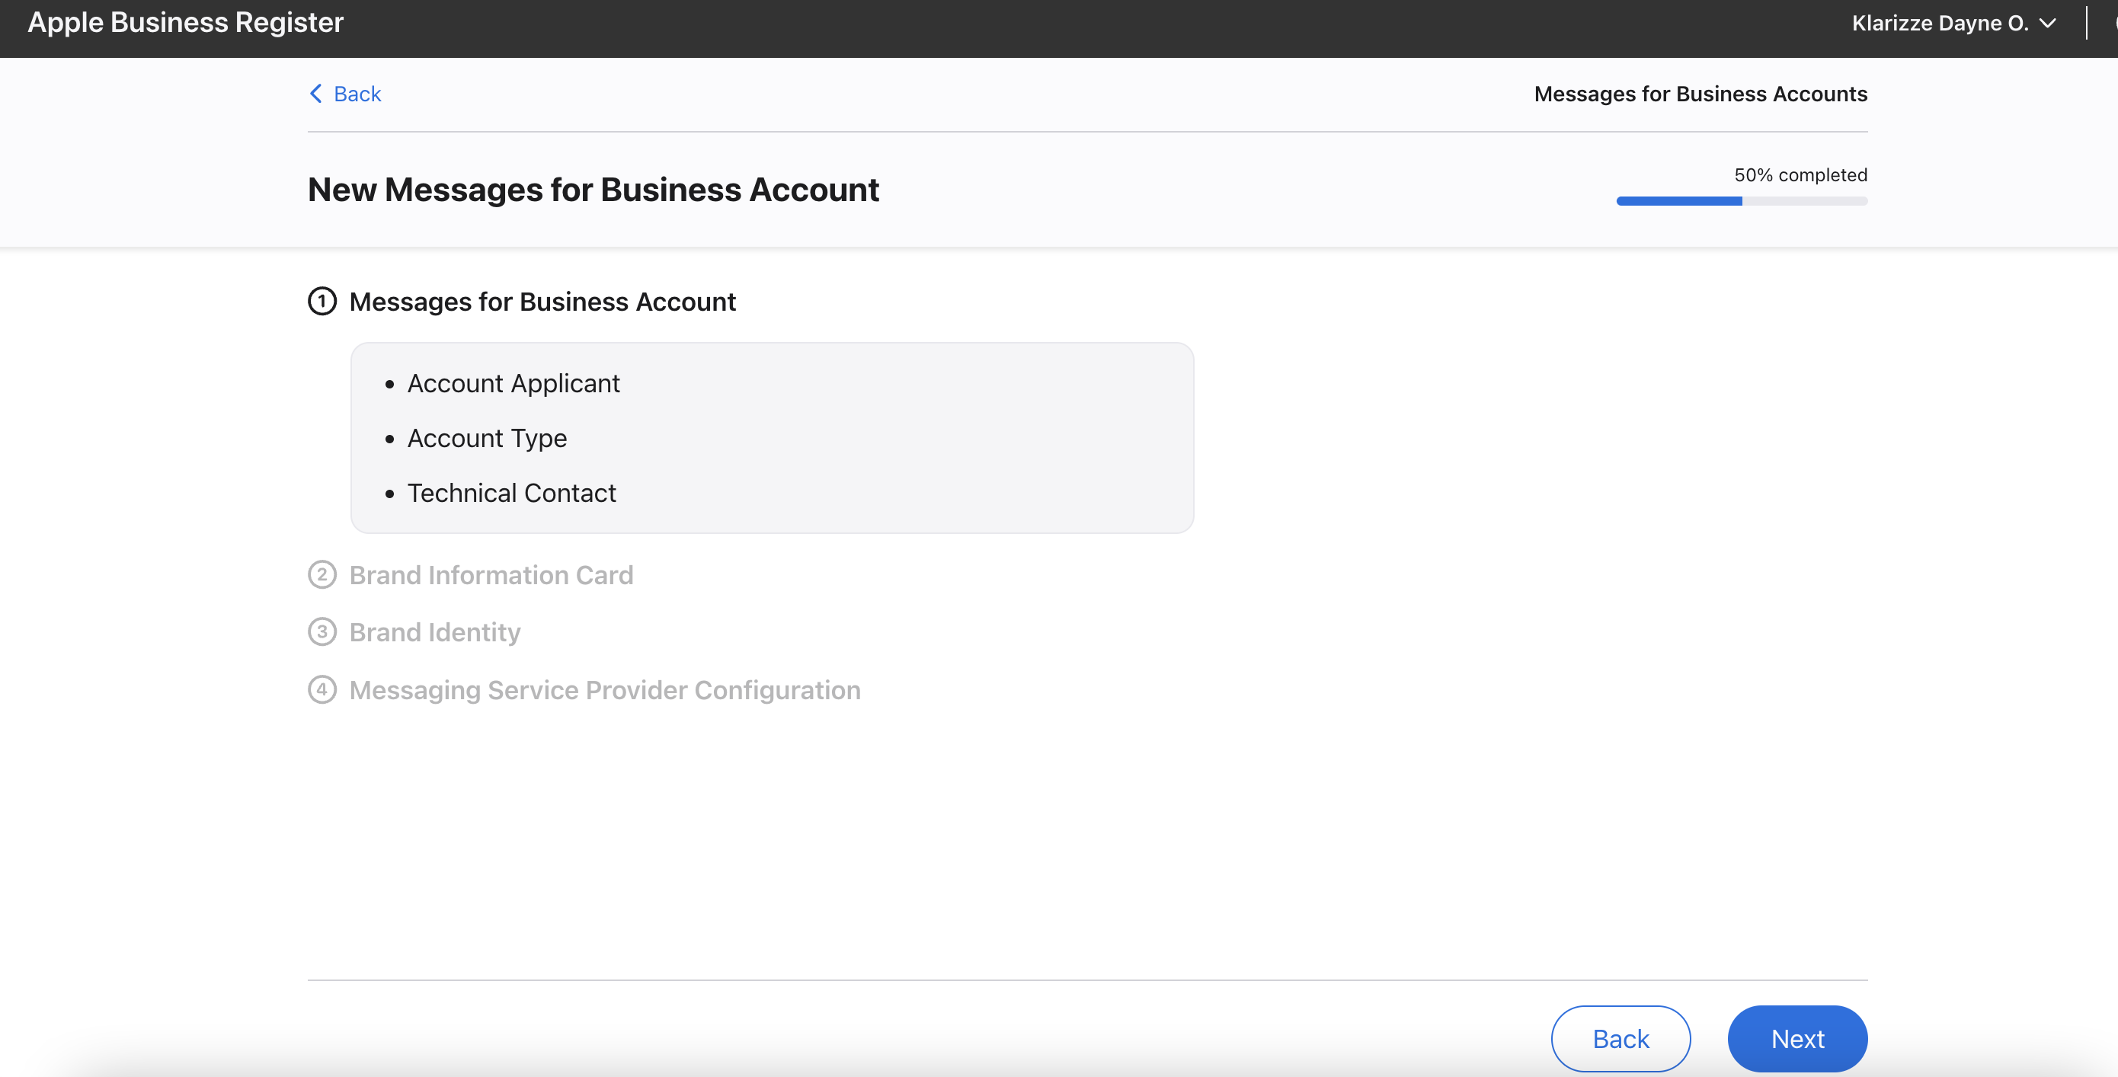Image resolution: width=2118 pixels, height=1077 pixels.
Task: Open the Brand Identity step
Action: (435, 632)
